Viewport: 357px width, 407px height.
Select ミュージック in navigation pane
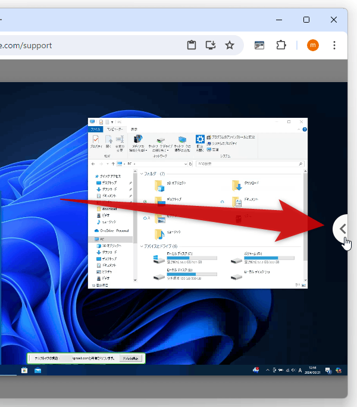click(x=107, y=222)
